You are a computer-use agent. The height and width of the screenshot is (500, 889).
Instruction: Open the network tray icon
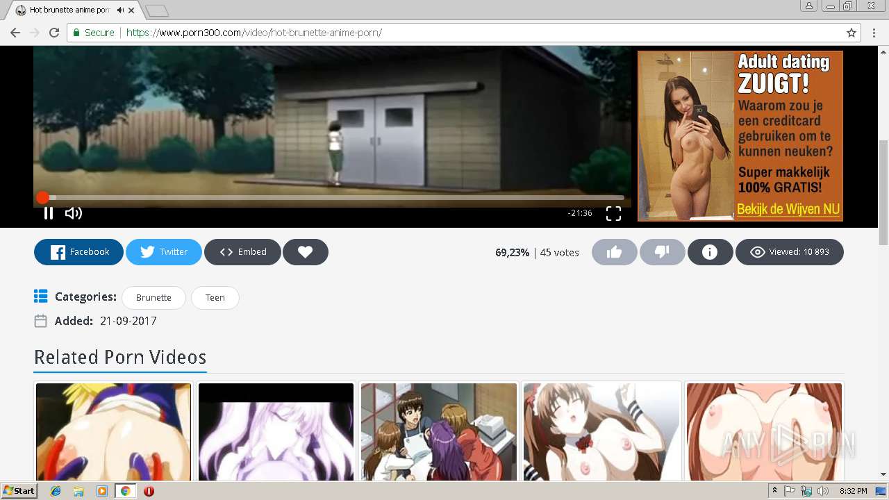(806, 491)
